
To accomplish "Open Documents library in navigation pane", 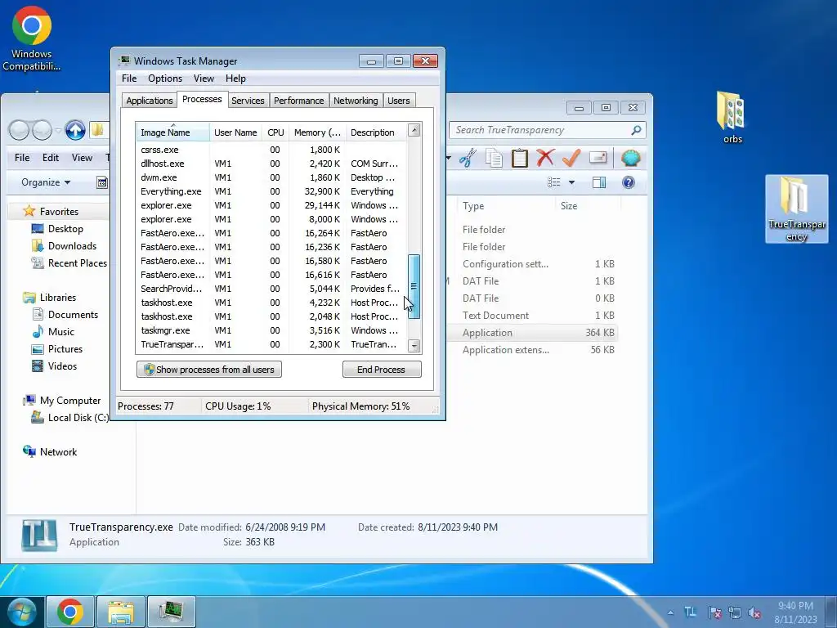I will (65, 315).
